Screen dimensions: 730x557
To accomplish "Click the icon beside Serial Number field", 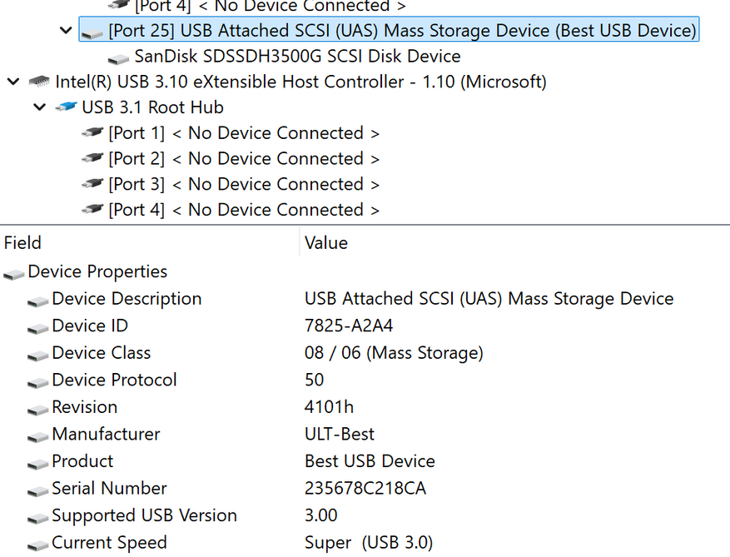I will [x=37, y=490].
